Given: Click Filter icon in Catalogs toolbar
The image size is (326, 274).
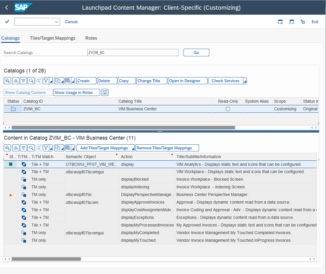Looking at the screenshot, I should [46, 81].
